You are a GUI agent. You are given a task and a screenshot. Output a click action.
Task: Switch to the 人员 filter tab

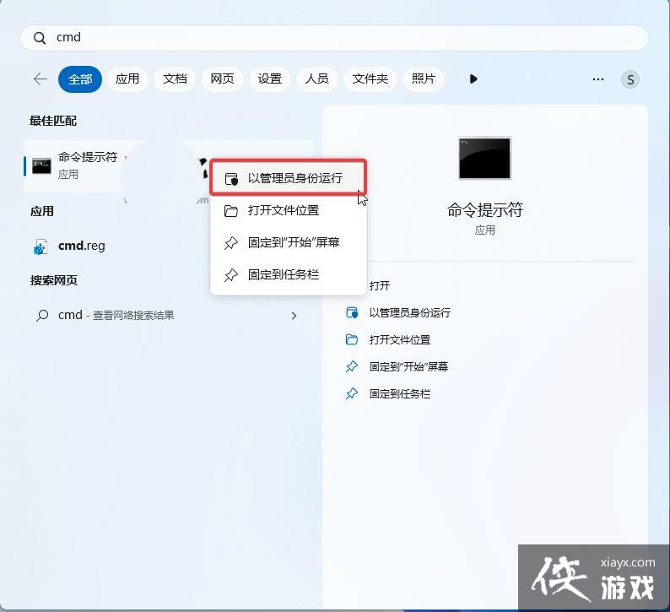coord(317,79)
